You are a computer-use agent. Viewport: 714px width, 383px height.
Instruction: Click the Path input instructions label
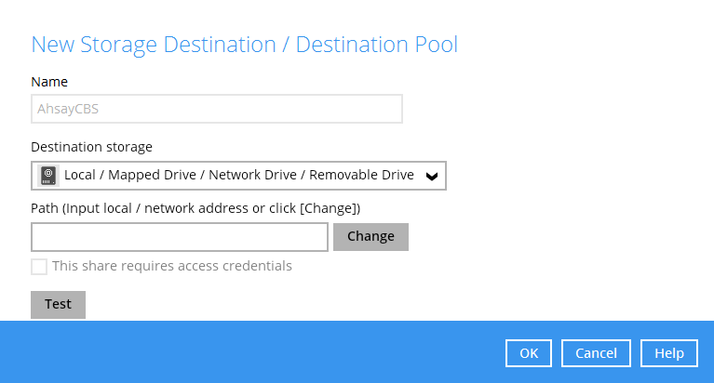[x=195, y=208]
